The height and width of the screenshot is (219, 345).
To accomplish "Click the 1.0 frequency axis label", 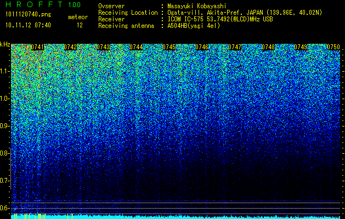I will 5,99.
